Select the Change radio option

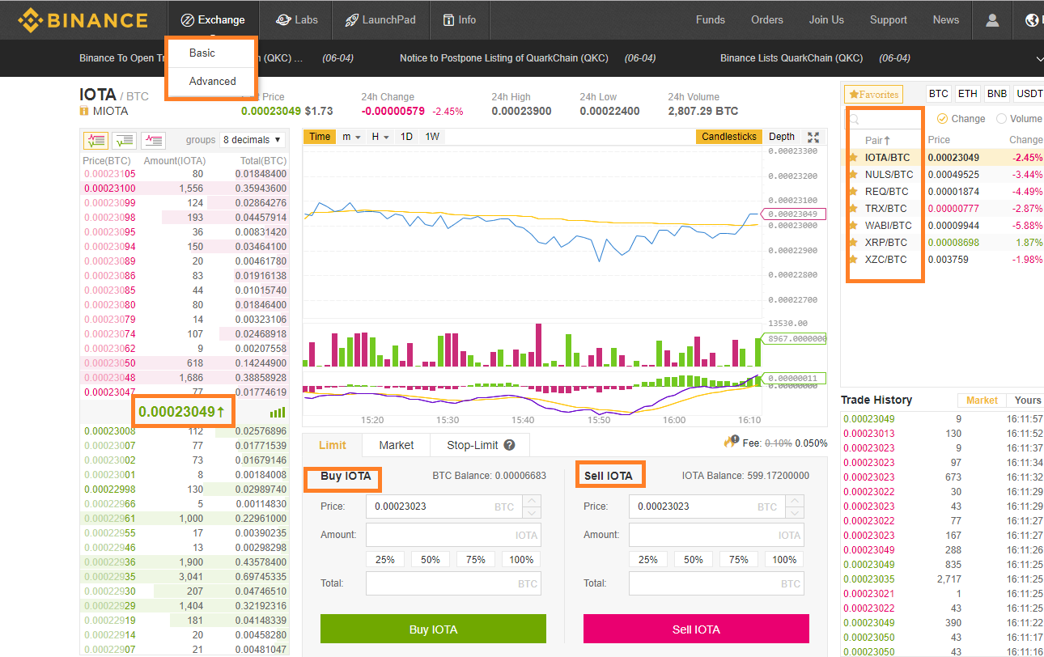pyautogui.click(x=941, y=119)
